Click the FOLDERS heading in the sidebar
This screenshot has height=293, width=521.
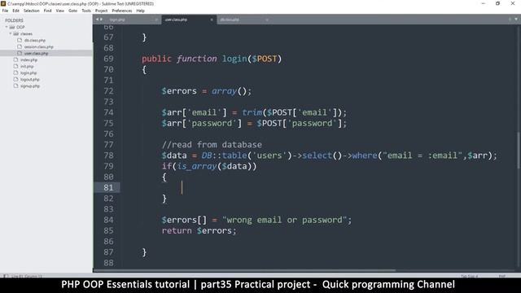coord(15,20)
